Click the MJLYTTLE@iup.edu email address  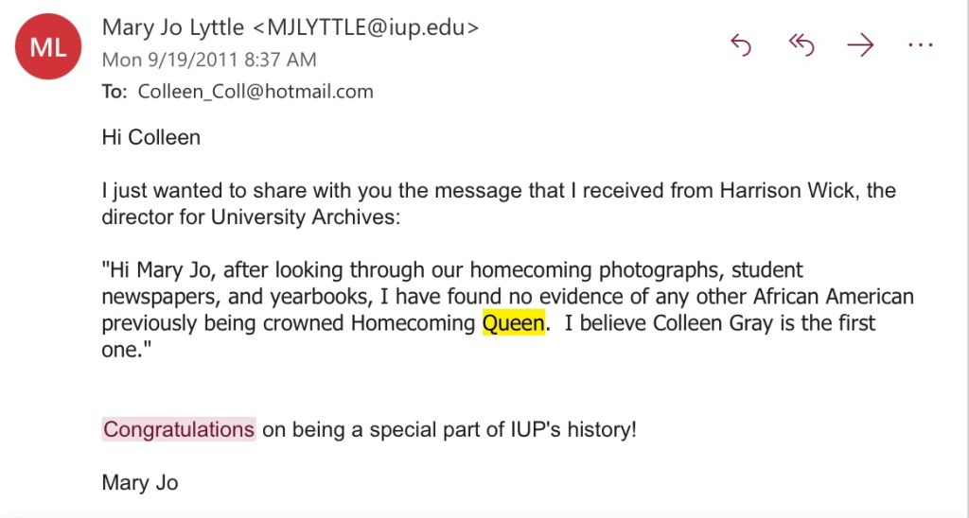pyautogui.click(x=366, y=28)
